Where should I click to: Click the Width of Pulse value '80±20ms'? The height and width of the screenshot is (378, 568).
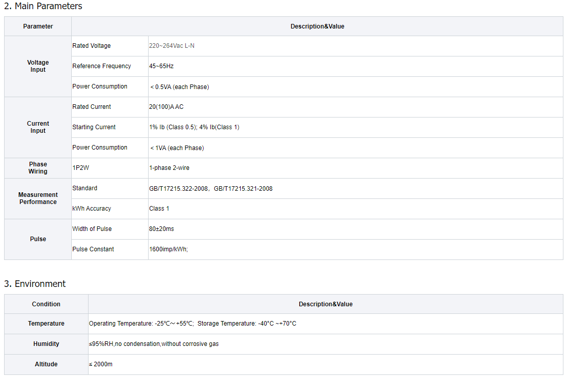(161, 229)
